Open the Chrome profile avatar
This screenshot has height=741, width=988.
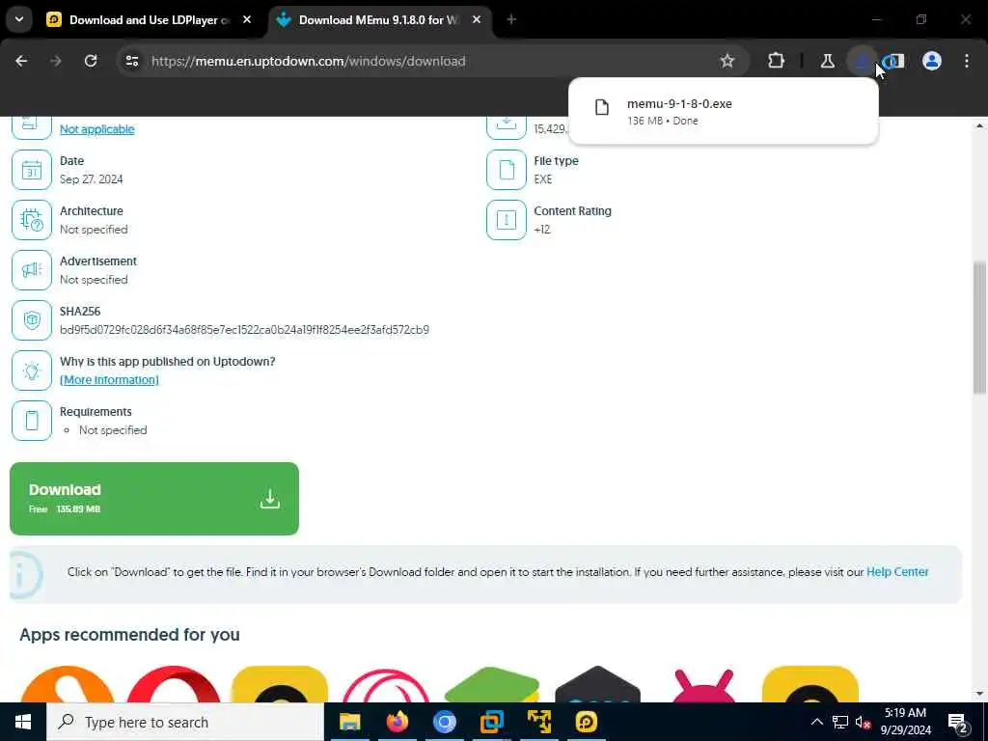(x=931, y=61)
